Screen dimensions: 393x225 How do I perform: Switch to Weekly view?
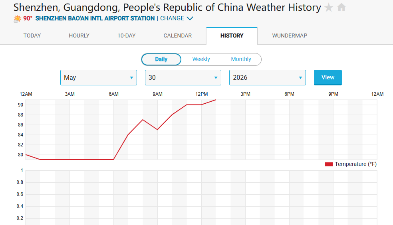pyautogui.click(x=201, y=59)
